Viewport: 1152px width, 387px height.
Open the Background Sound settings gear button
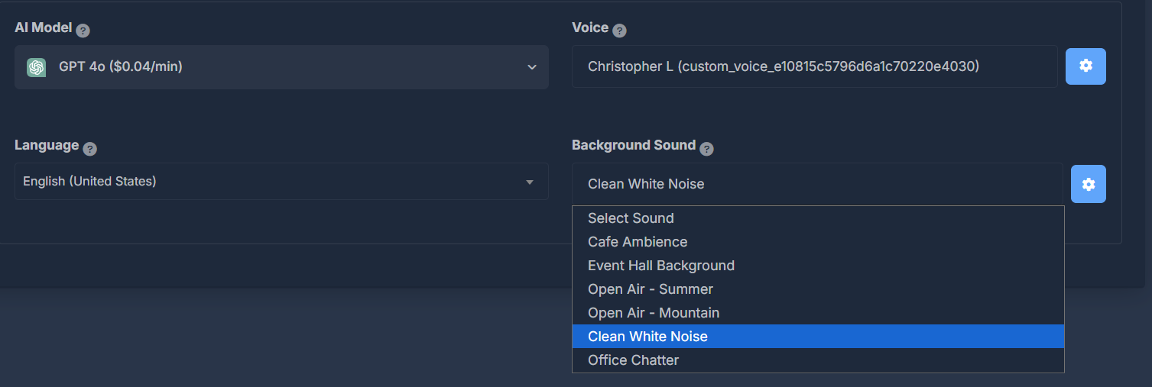tap(1089, 184)
